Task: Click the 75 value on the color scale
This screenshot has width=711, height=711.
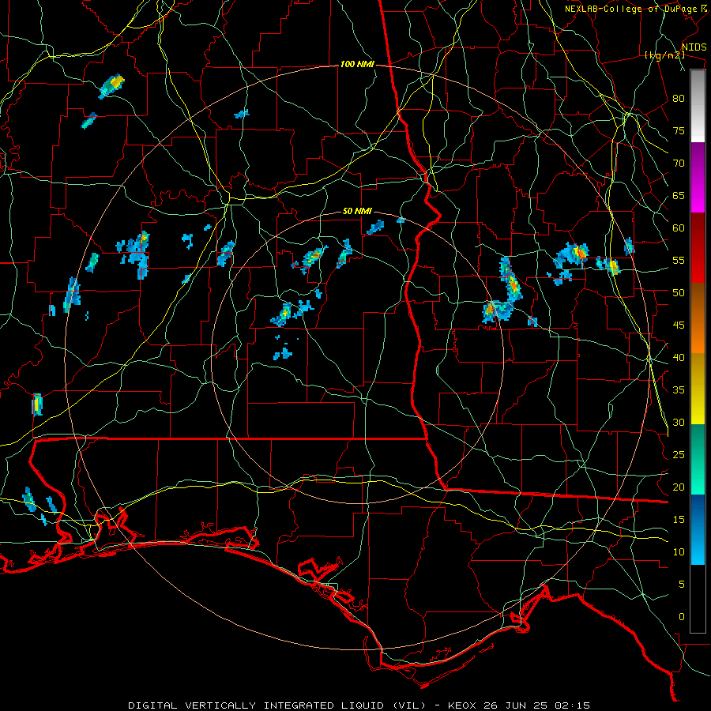Action: tap(679, 130)
